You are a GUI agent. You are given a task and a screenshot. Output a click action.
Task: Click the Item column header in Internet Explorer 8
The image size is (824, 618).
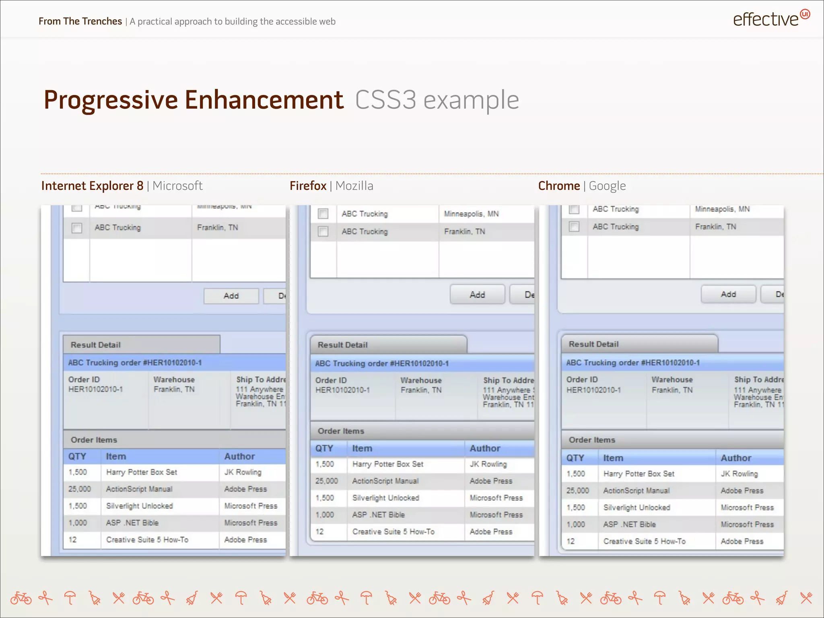[x=160, y=456]
